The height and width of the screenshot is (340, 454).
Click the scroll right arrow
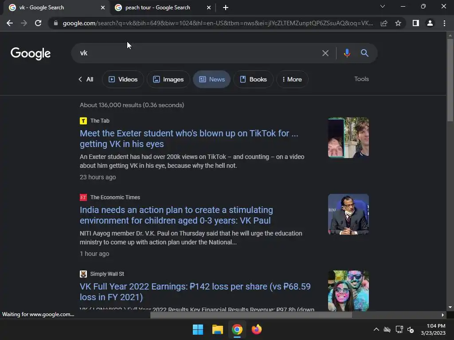coord(443,315)
